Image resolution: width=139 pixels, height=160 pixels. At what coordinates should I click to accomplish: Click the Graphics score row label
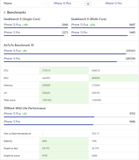click(x=12, y=156)
